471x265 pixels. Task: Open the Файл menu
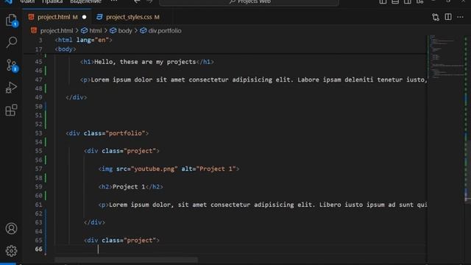pyautogui.click(x=27, y=1)
